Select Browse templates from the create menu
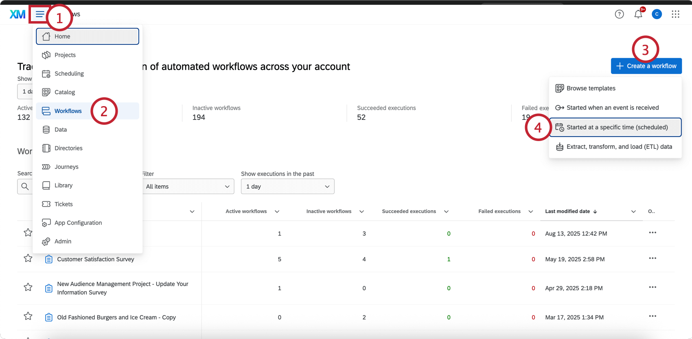The width and height of the screenshot is (692, 339). pyautogui.click(x=591, y=88)
